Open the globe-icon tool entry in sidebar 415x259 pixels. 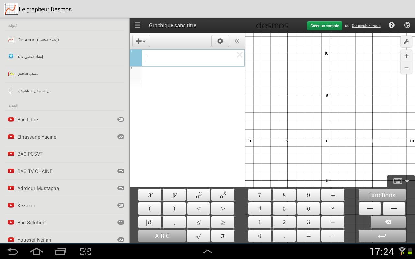[65, 57]
